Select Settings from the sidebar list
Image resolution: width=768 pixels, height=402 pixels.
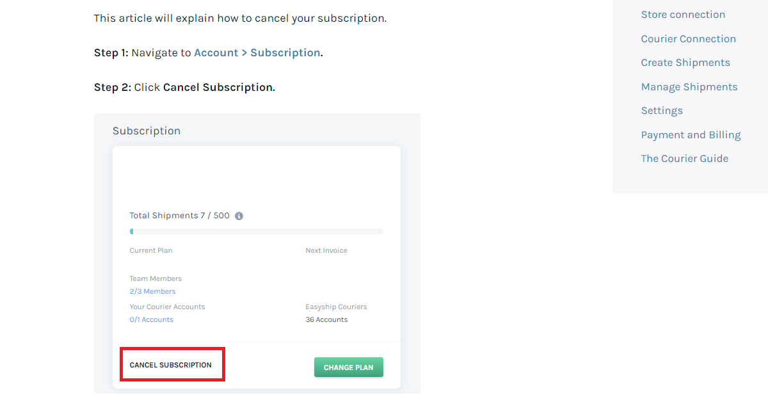pos(662,110)
